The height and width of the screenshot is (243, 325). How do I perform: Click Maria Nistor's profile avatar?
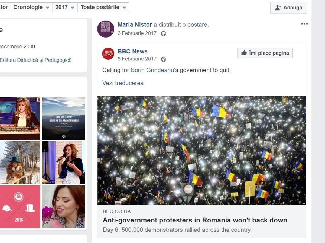[x=106, y=29]
